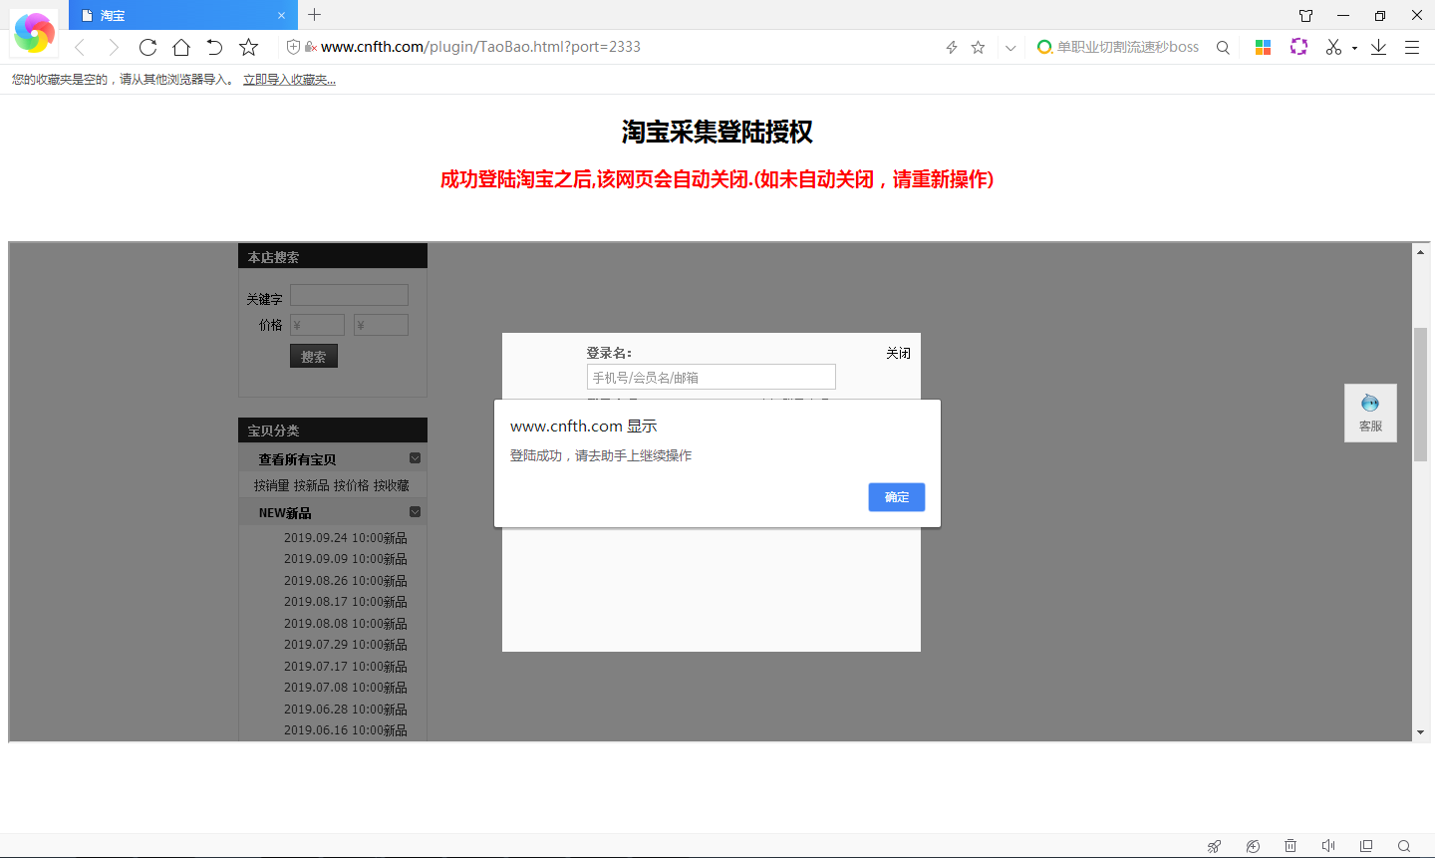Click the browser logo in top-left
This screenshot has width=1435, height=858.
(34, 33)
